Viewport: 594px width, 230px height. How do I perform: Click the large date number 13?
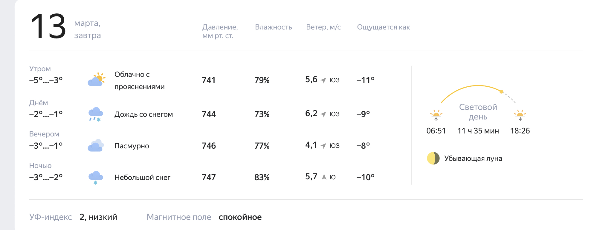[x=48, y=27]
